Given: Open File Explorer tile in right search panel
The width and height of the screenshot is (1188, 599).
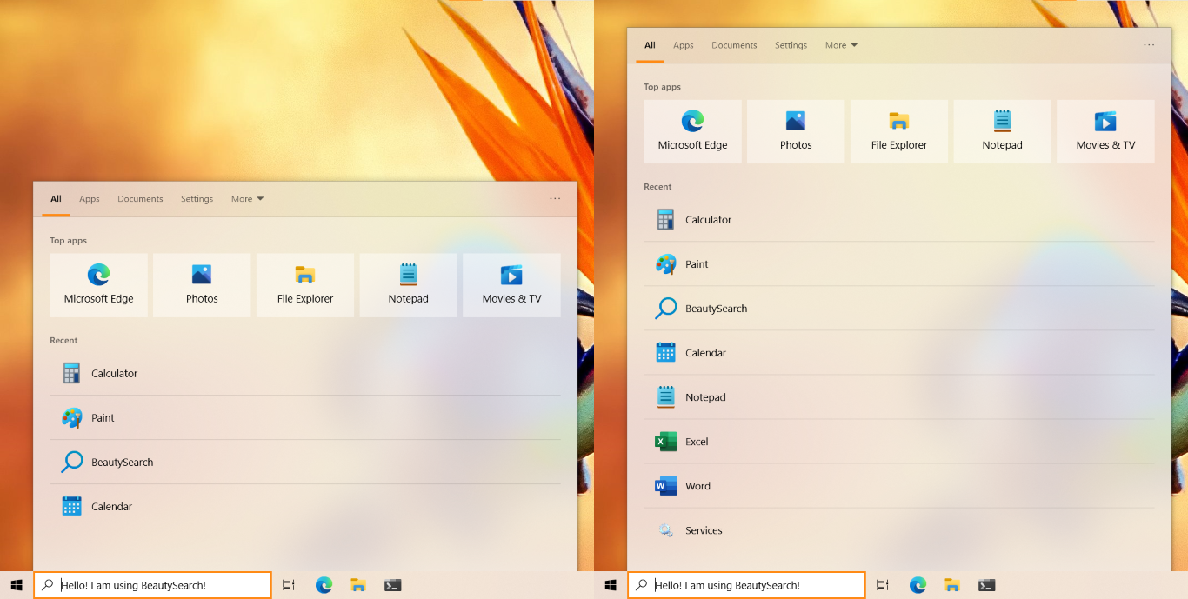Looking at the screenshot, I should 899,131.
